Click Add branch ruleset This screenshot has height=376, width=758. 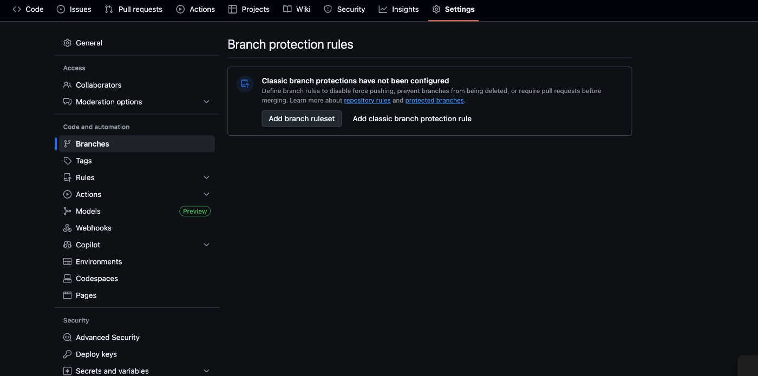tap(301, 118)
